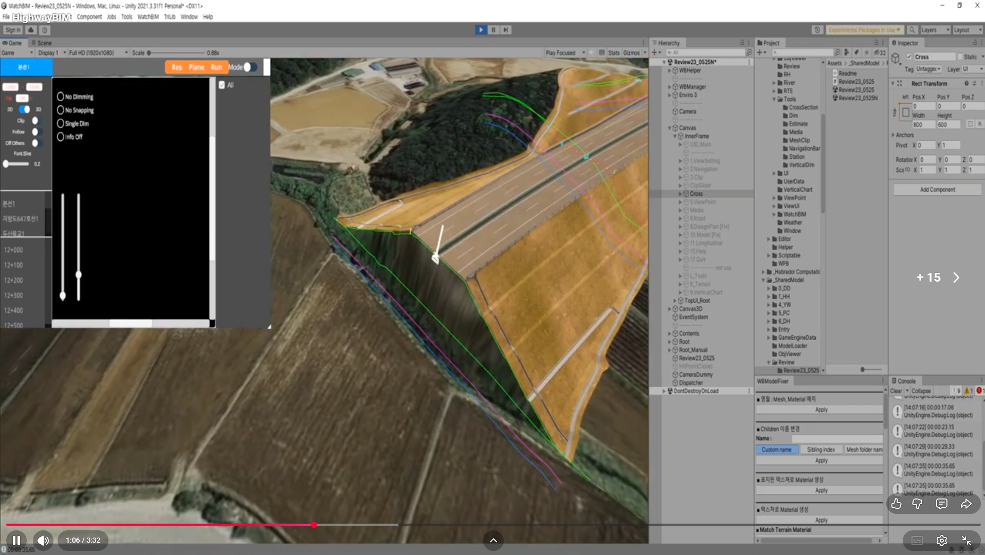Click the Step frame button in toolbar

click(506, 30)
